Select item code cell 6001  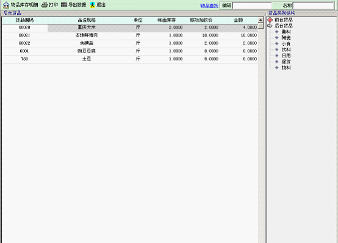coord(24,51)
